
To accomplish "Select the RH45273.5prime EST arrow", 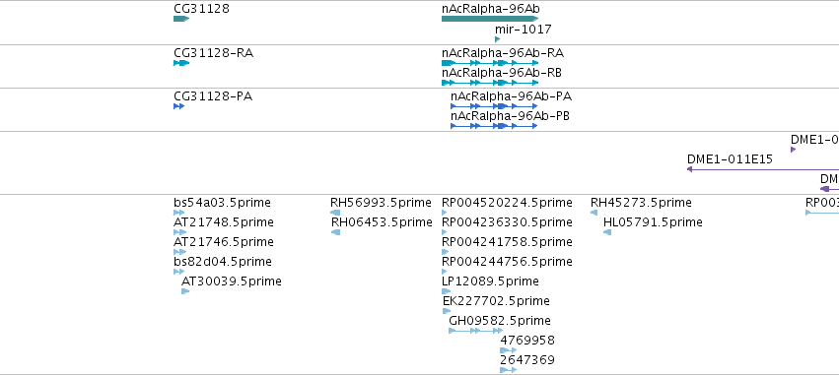I will tap(594, 213).
